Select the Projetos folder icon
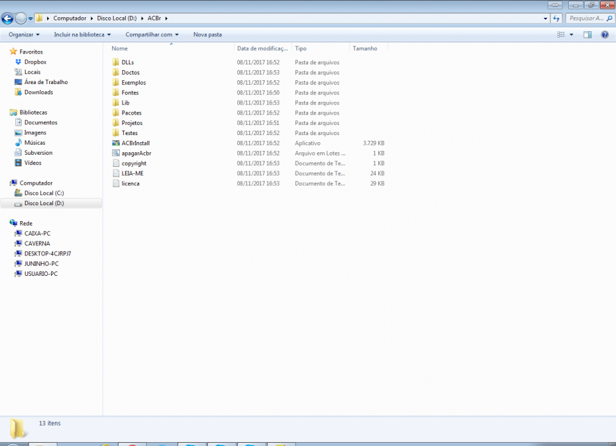The height and width of the screenshot is (446, 616). tap(115, 123)
